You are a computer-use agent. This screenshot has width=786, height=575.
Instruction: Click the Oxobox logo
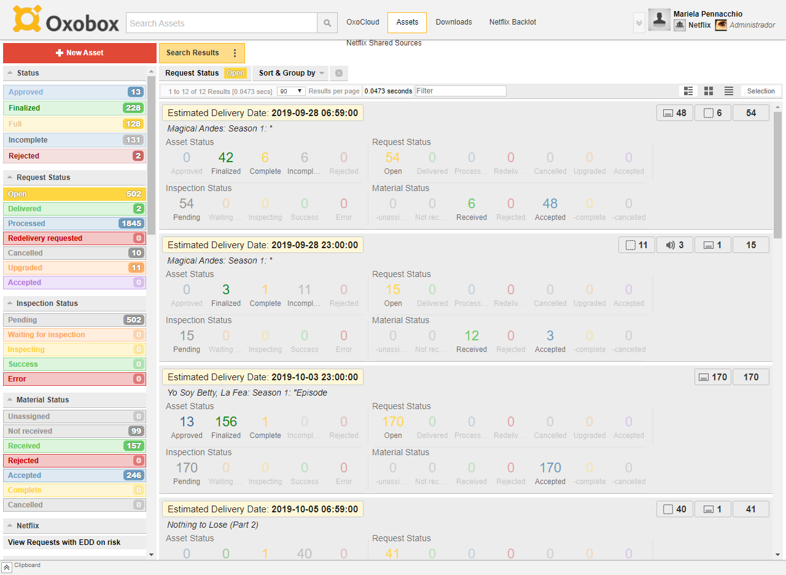(x=66, y=20)
